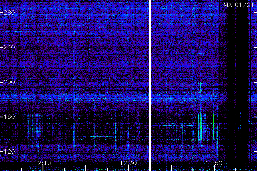Click the 12:10 time label

[43, 163]
